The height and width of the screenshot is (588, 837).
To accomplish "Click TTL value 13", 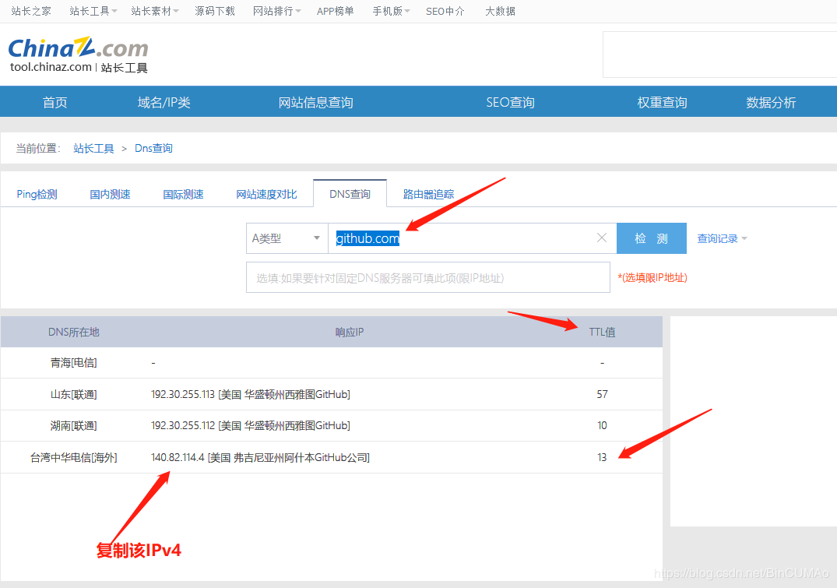I will [602, 457].
